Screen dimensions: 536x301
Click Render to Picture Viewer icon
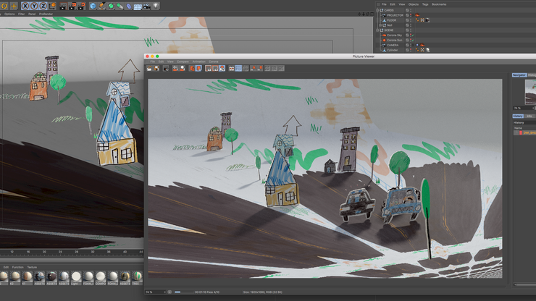pos(72,6)
